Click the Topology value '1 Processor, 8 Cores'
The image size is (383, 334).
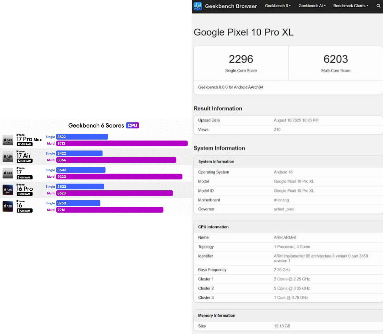coord(292,247)
